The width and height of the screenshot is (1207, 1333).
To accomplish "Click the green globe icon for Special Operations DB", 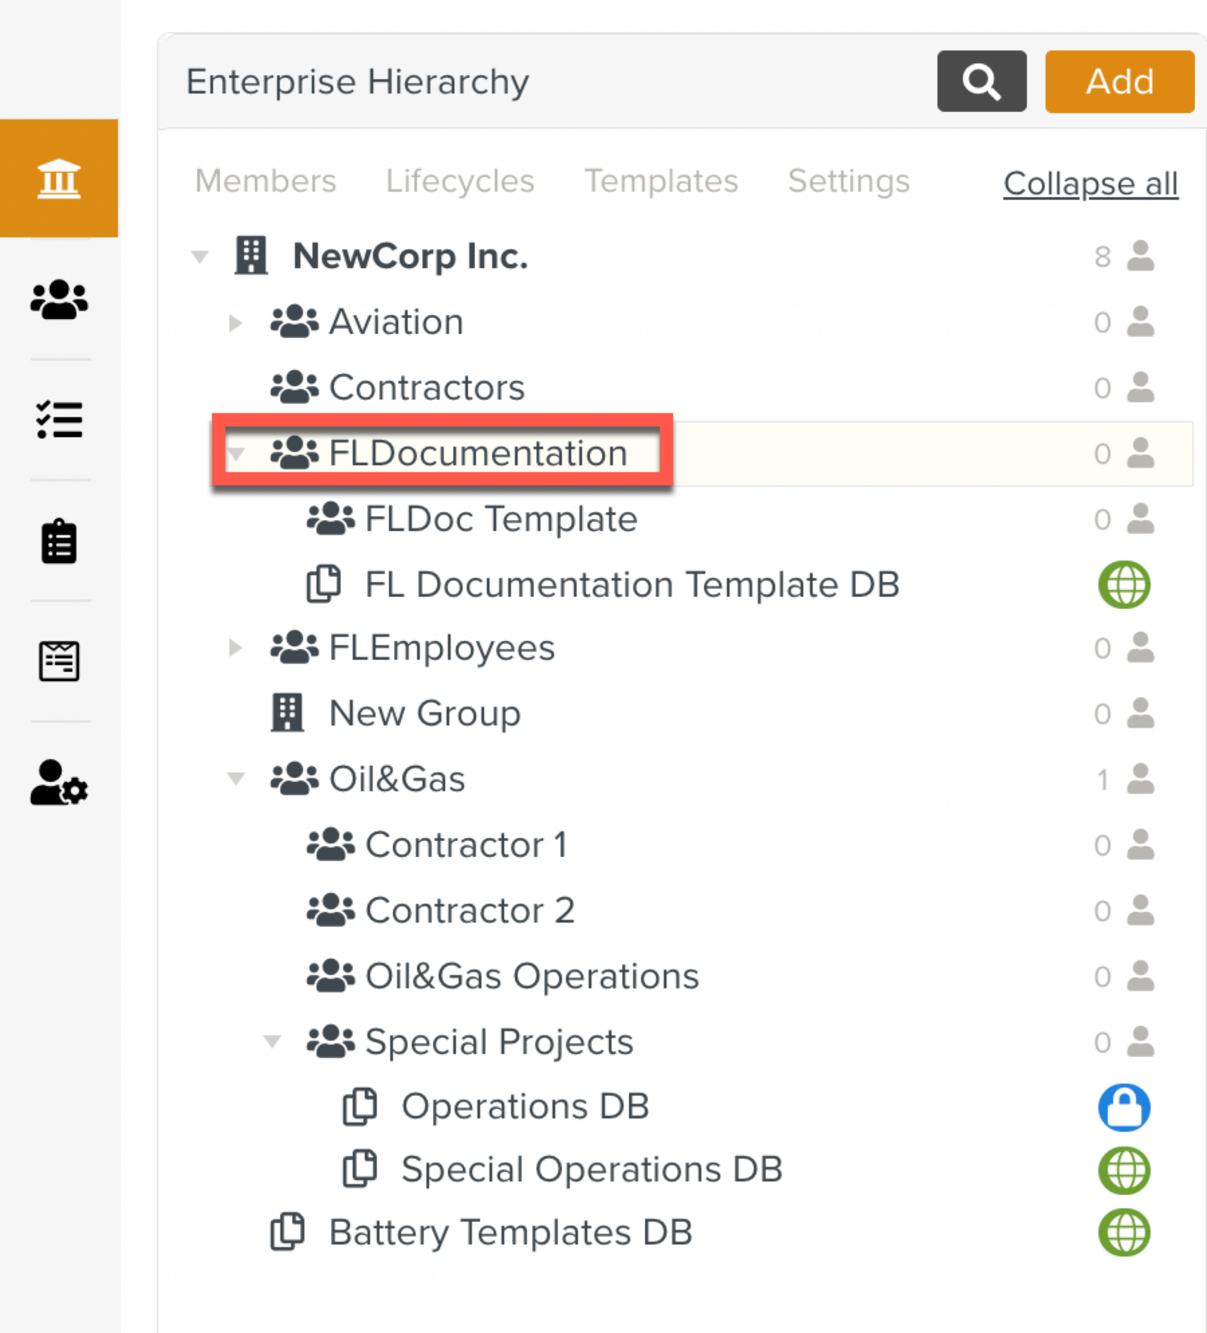I will (x=1124, y=1170).
